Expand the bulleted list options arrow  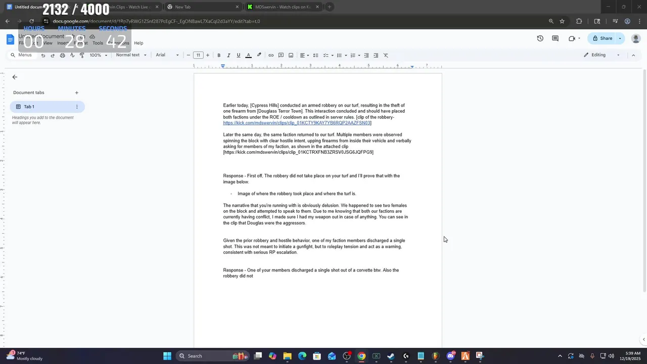[346, 55]
